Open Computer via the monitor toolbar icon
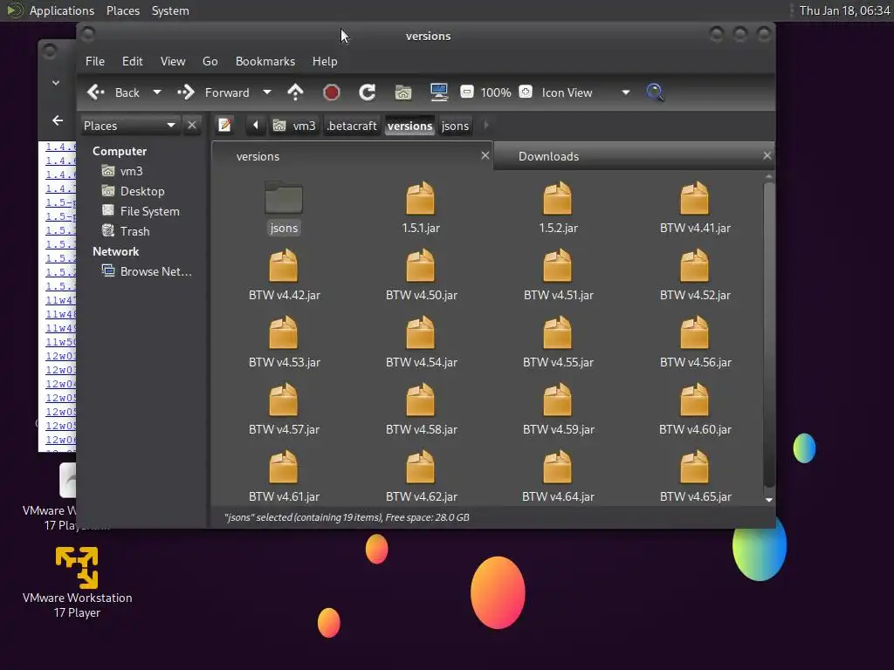 439,92
